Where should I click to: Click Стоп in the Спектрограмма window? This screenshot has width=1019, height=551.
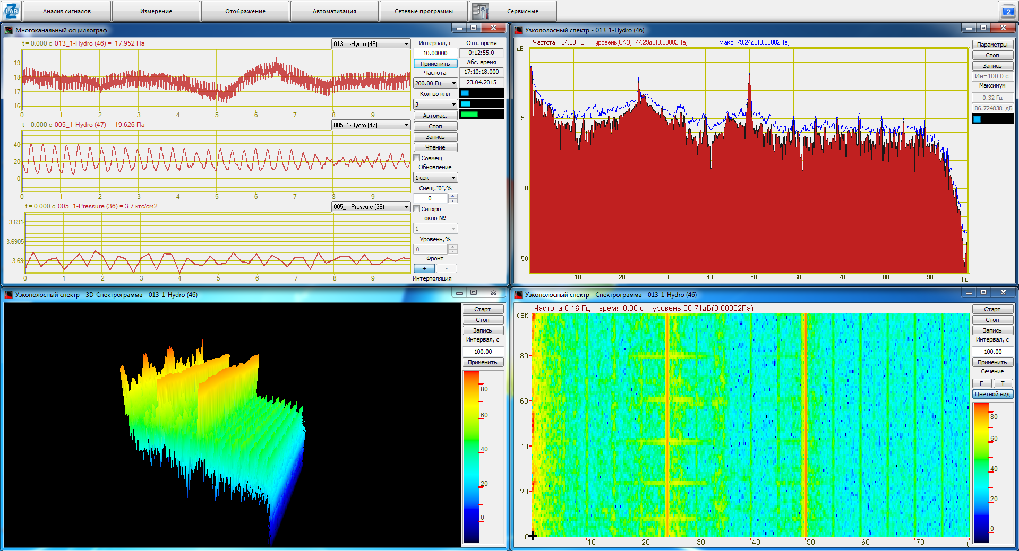(992, 320)
